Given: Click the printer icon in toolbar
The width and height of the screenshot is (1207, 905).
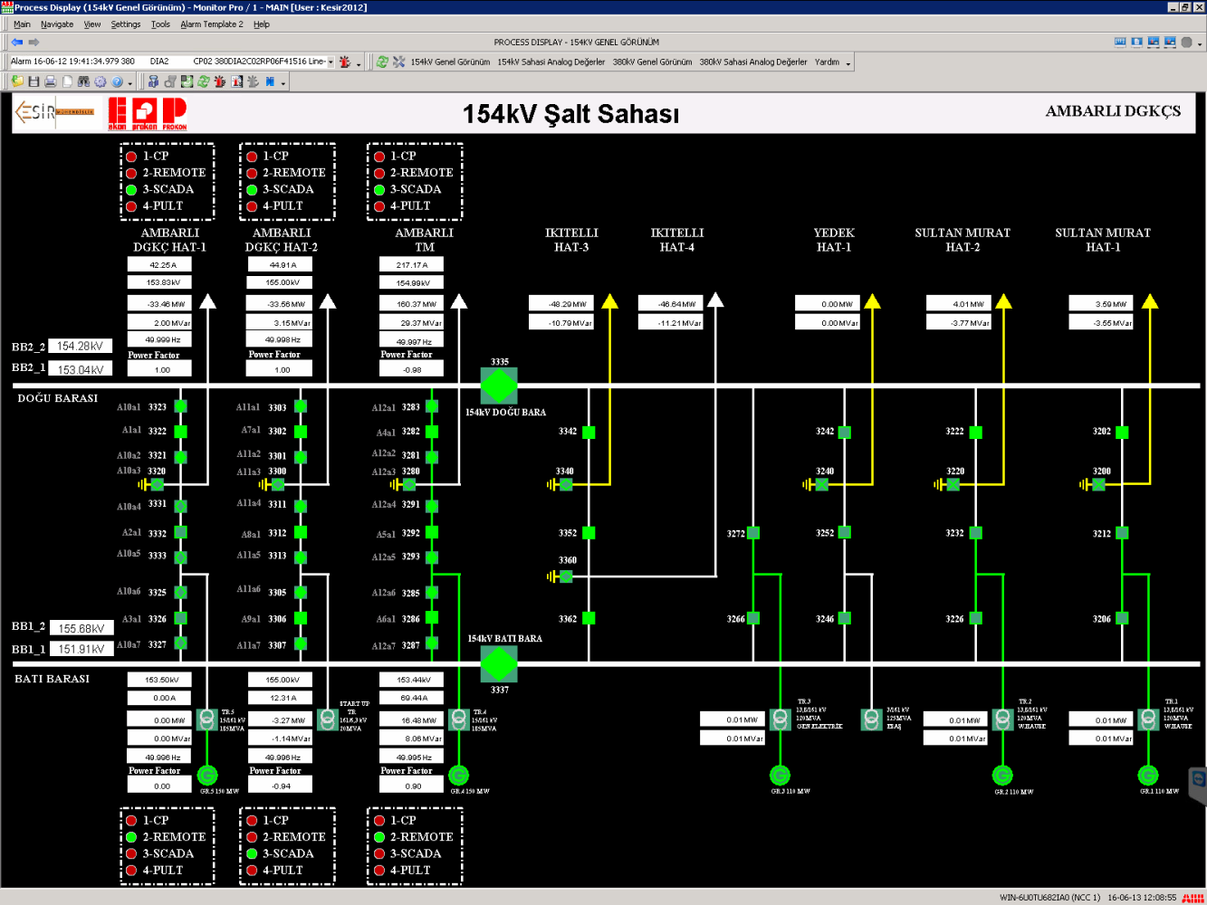Looking at the screenshot, I should [x=50, y=81].
